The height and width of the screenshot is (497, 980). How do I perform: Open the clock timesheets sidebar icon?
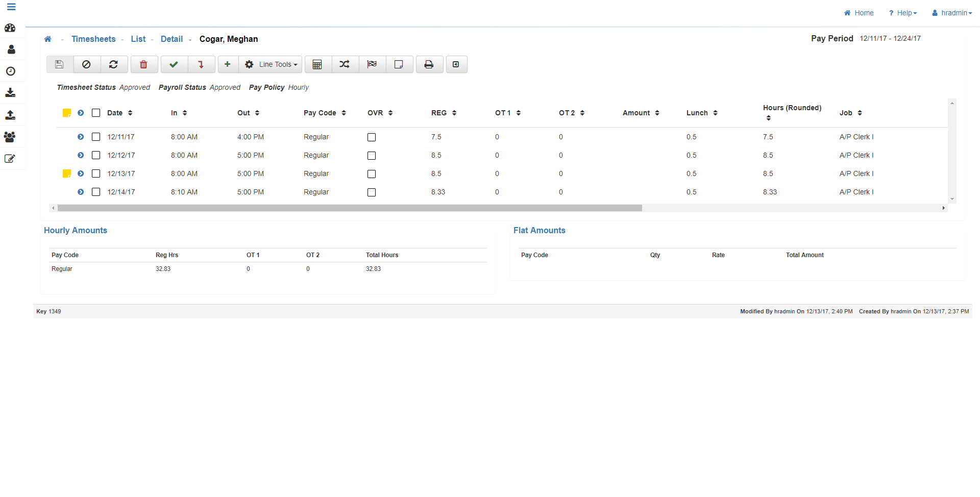pyautogui.click(x=10, y=71)
